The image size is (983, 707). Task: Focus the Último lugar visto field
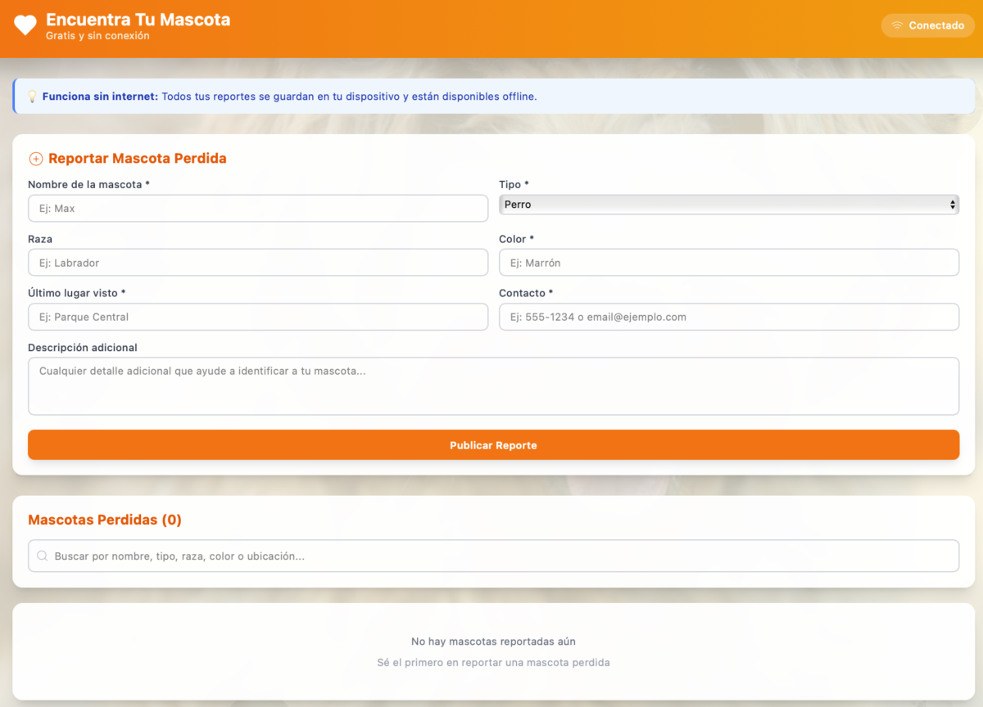click(258, 317)
